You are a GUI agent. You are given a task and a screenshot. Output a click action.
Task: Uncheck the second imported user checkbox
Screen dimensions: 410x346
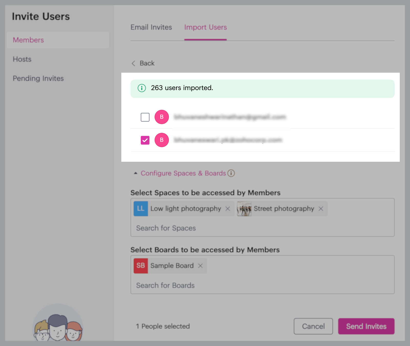point(145,140)
